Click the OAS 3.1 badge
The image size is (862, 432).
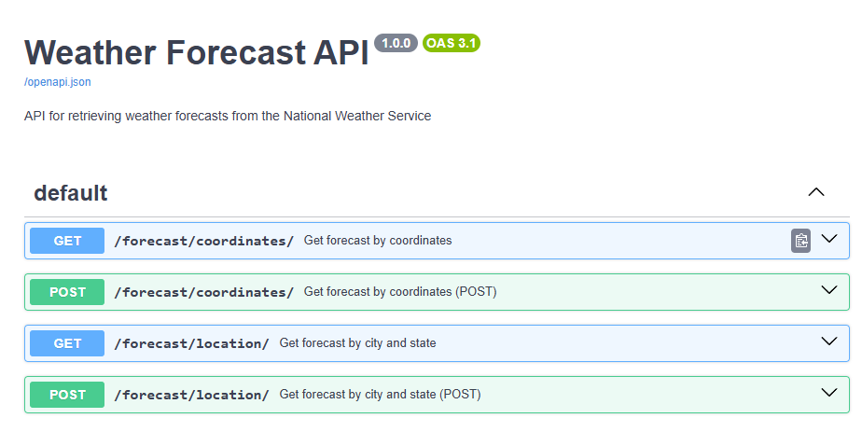tap(452, 43)
